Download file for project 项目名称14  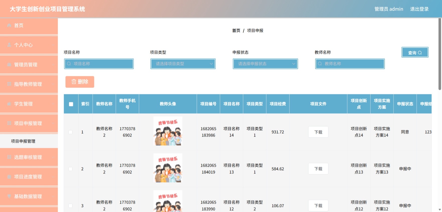pyautogui.click(x=318, y=132)
